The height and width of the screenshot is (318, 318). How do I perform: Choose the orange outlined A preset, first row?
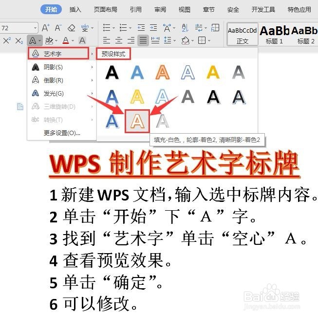click(163, 72)
